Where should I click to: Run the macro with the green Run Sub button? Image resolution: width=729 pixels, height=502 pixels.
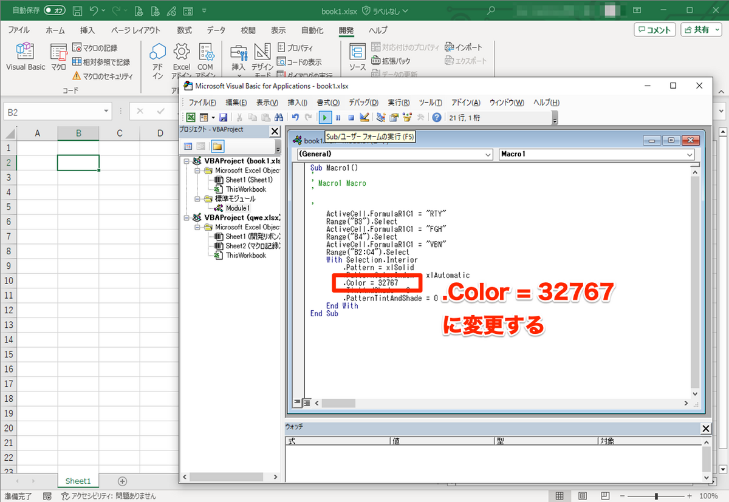pyautogui.click(x=326, y=118)
